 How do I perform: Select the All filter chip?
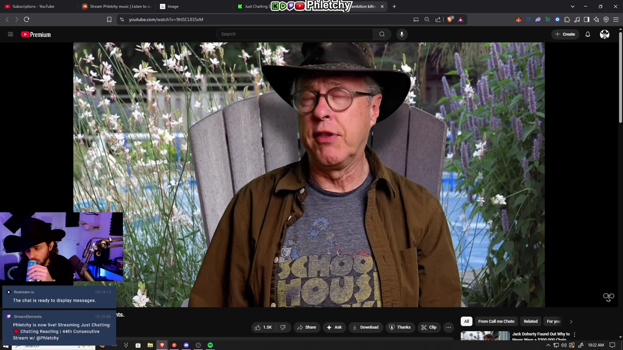(466, 321)
